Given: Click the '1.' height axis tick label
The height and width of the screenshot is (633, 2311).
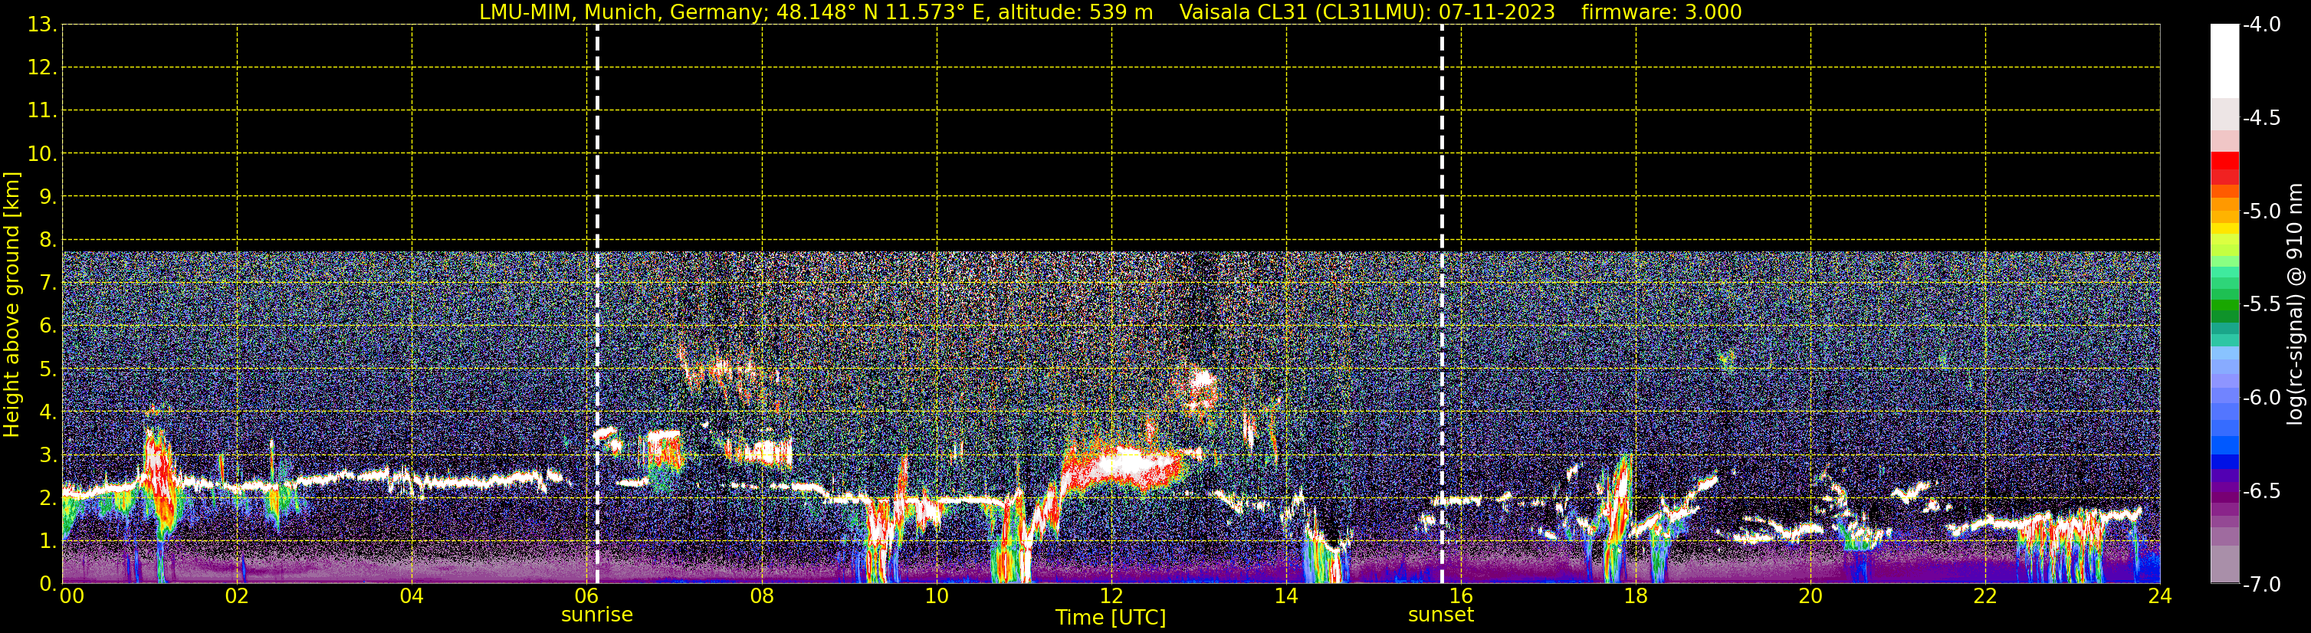Looking at the screenshot, I should pyautogui.click(x=48, y=540).
